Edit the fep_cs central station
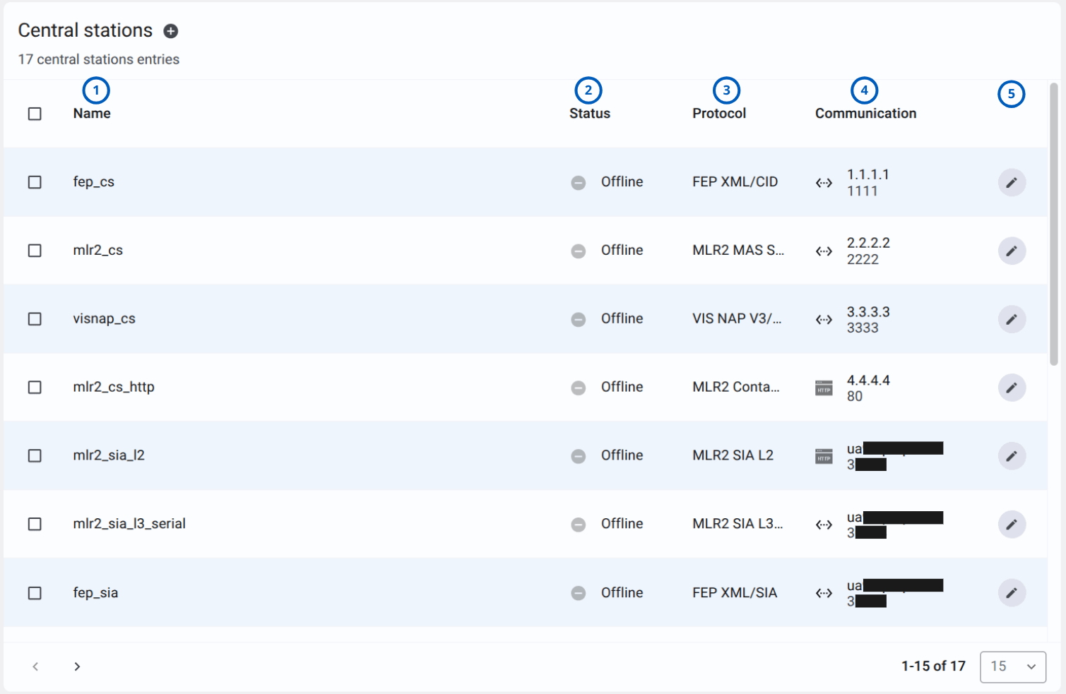 click(x=1012, y=183)
